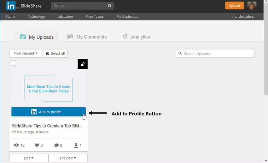Viewport: 268px width, 163px height.
Task: Click the LinkedIn logo icon
Action: (11, 6)
